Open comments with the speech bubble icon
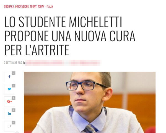The height and width of the screenshot is (133, 166). [9, 126]
